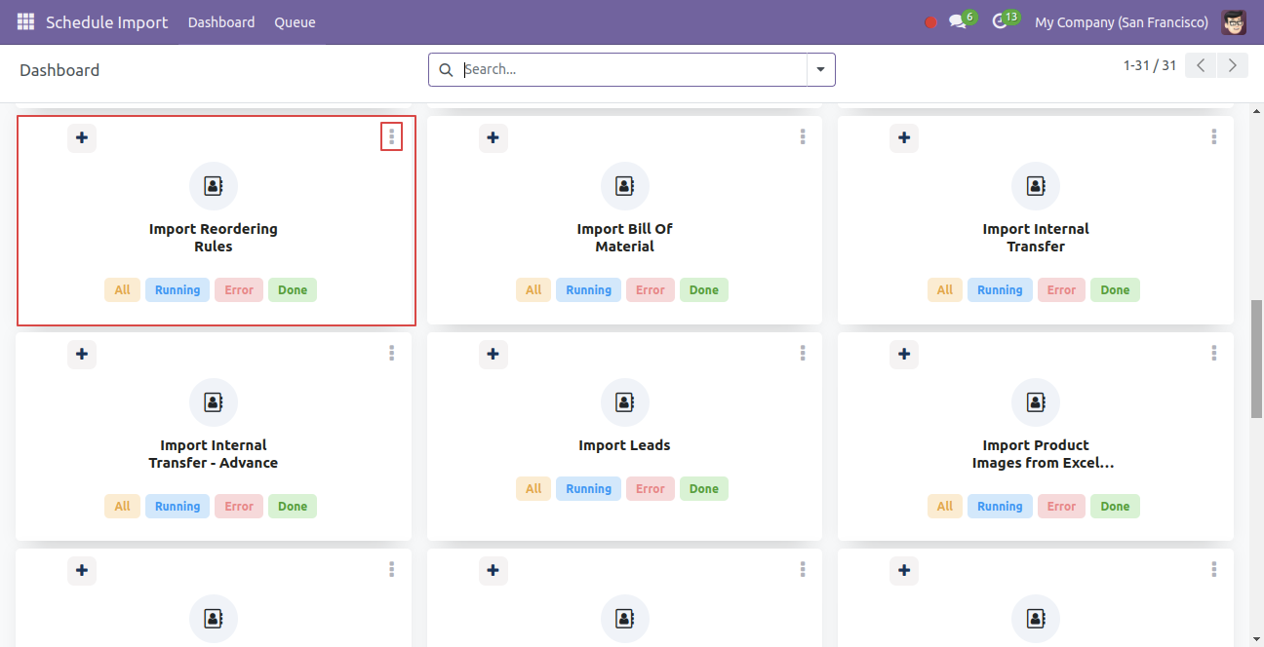
Task: Expand the search options dropdown arrow
Action: point(820,70)
